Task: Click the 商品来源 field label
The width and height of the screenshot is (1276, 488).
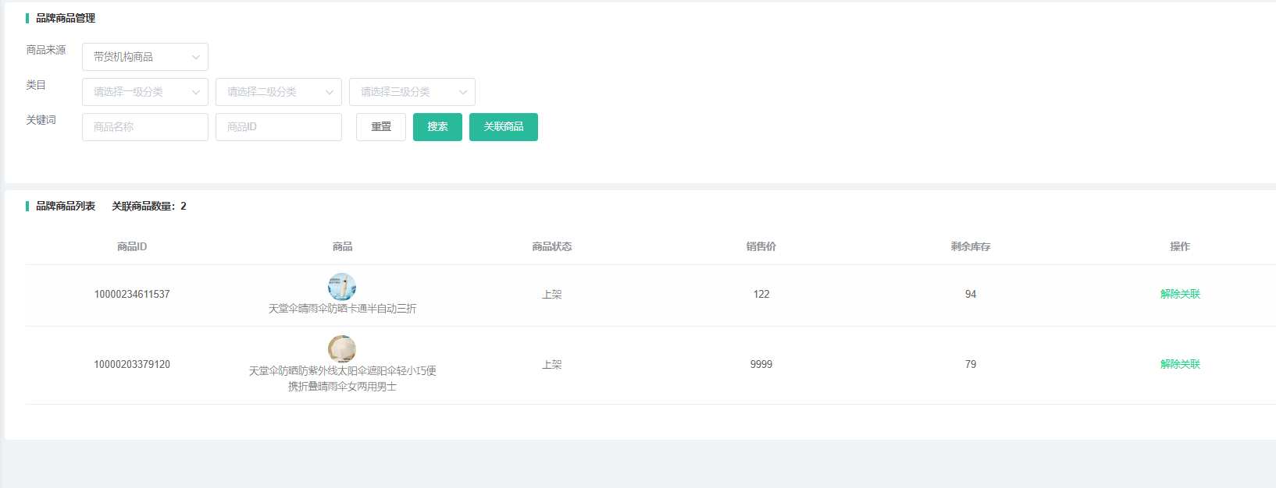Action: [46, 50]
